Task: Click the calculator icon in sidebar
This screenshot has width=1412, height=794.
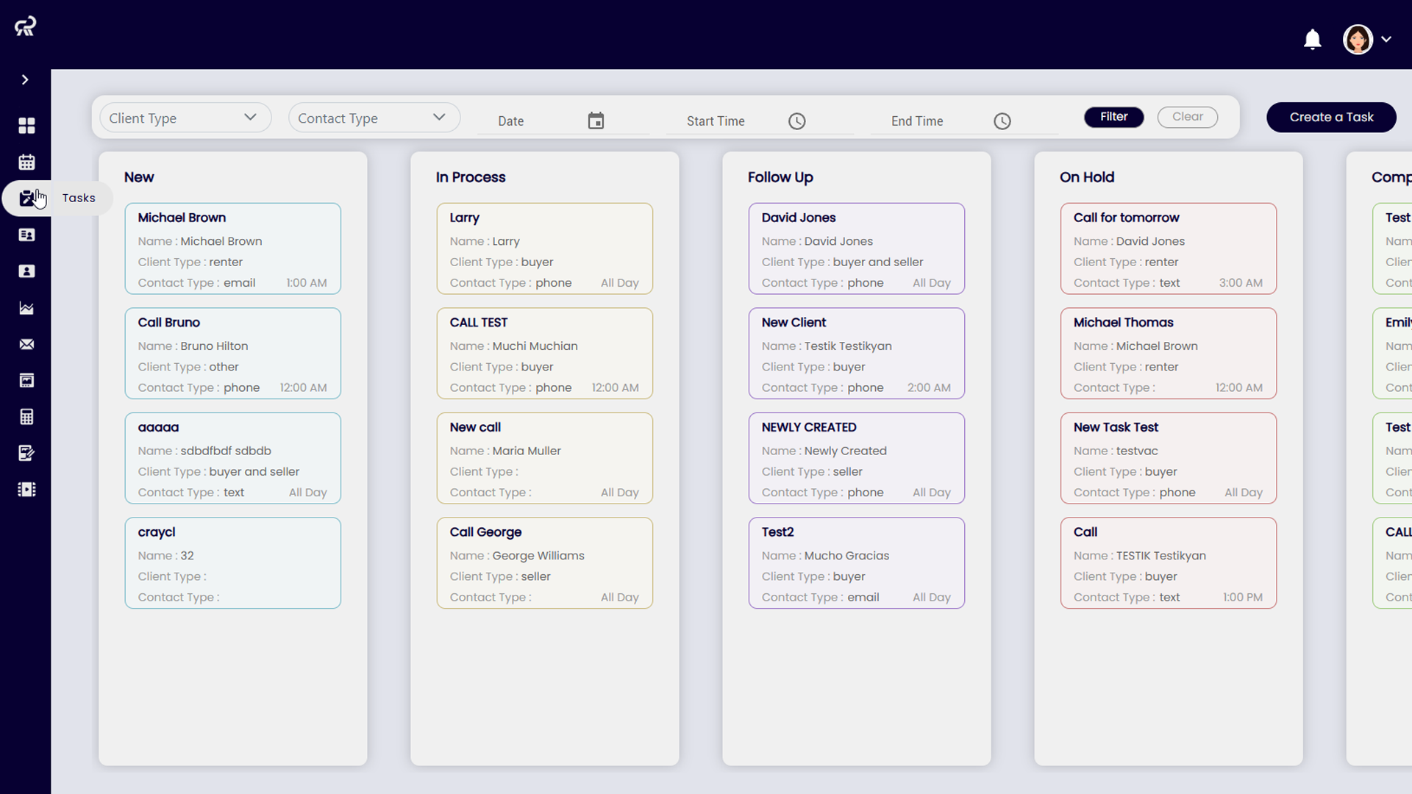Action: coord(26,417)
